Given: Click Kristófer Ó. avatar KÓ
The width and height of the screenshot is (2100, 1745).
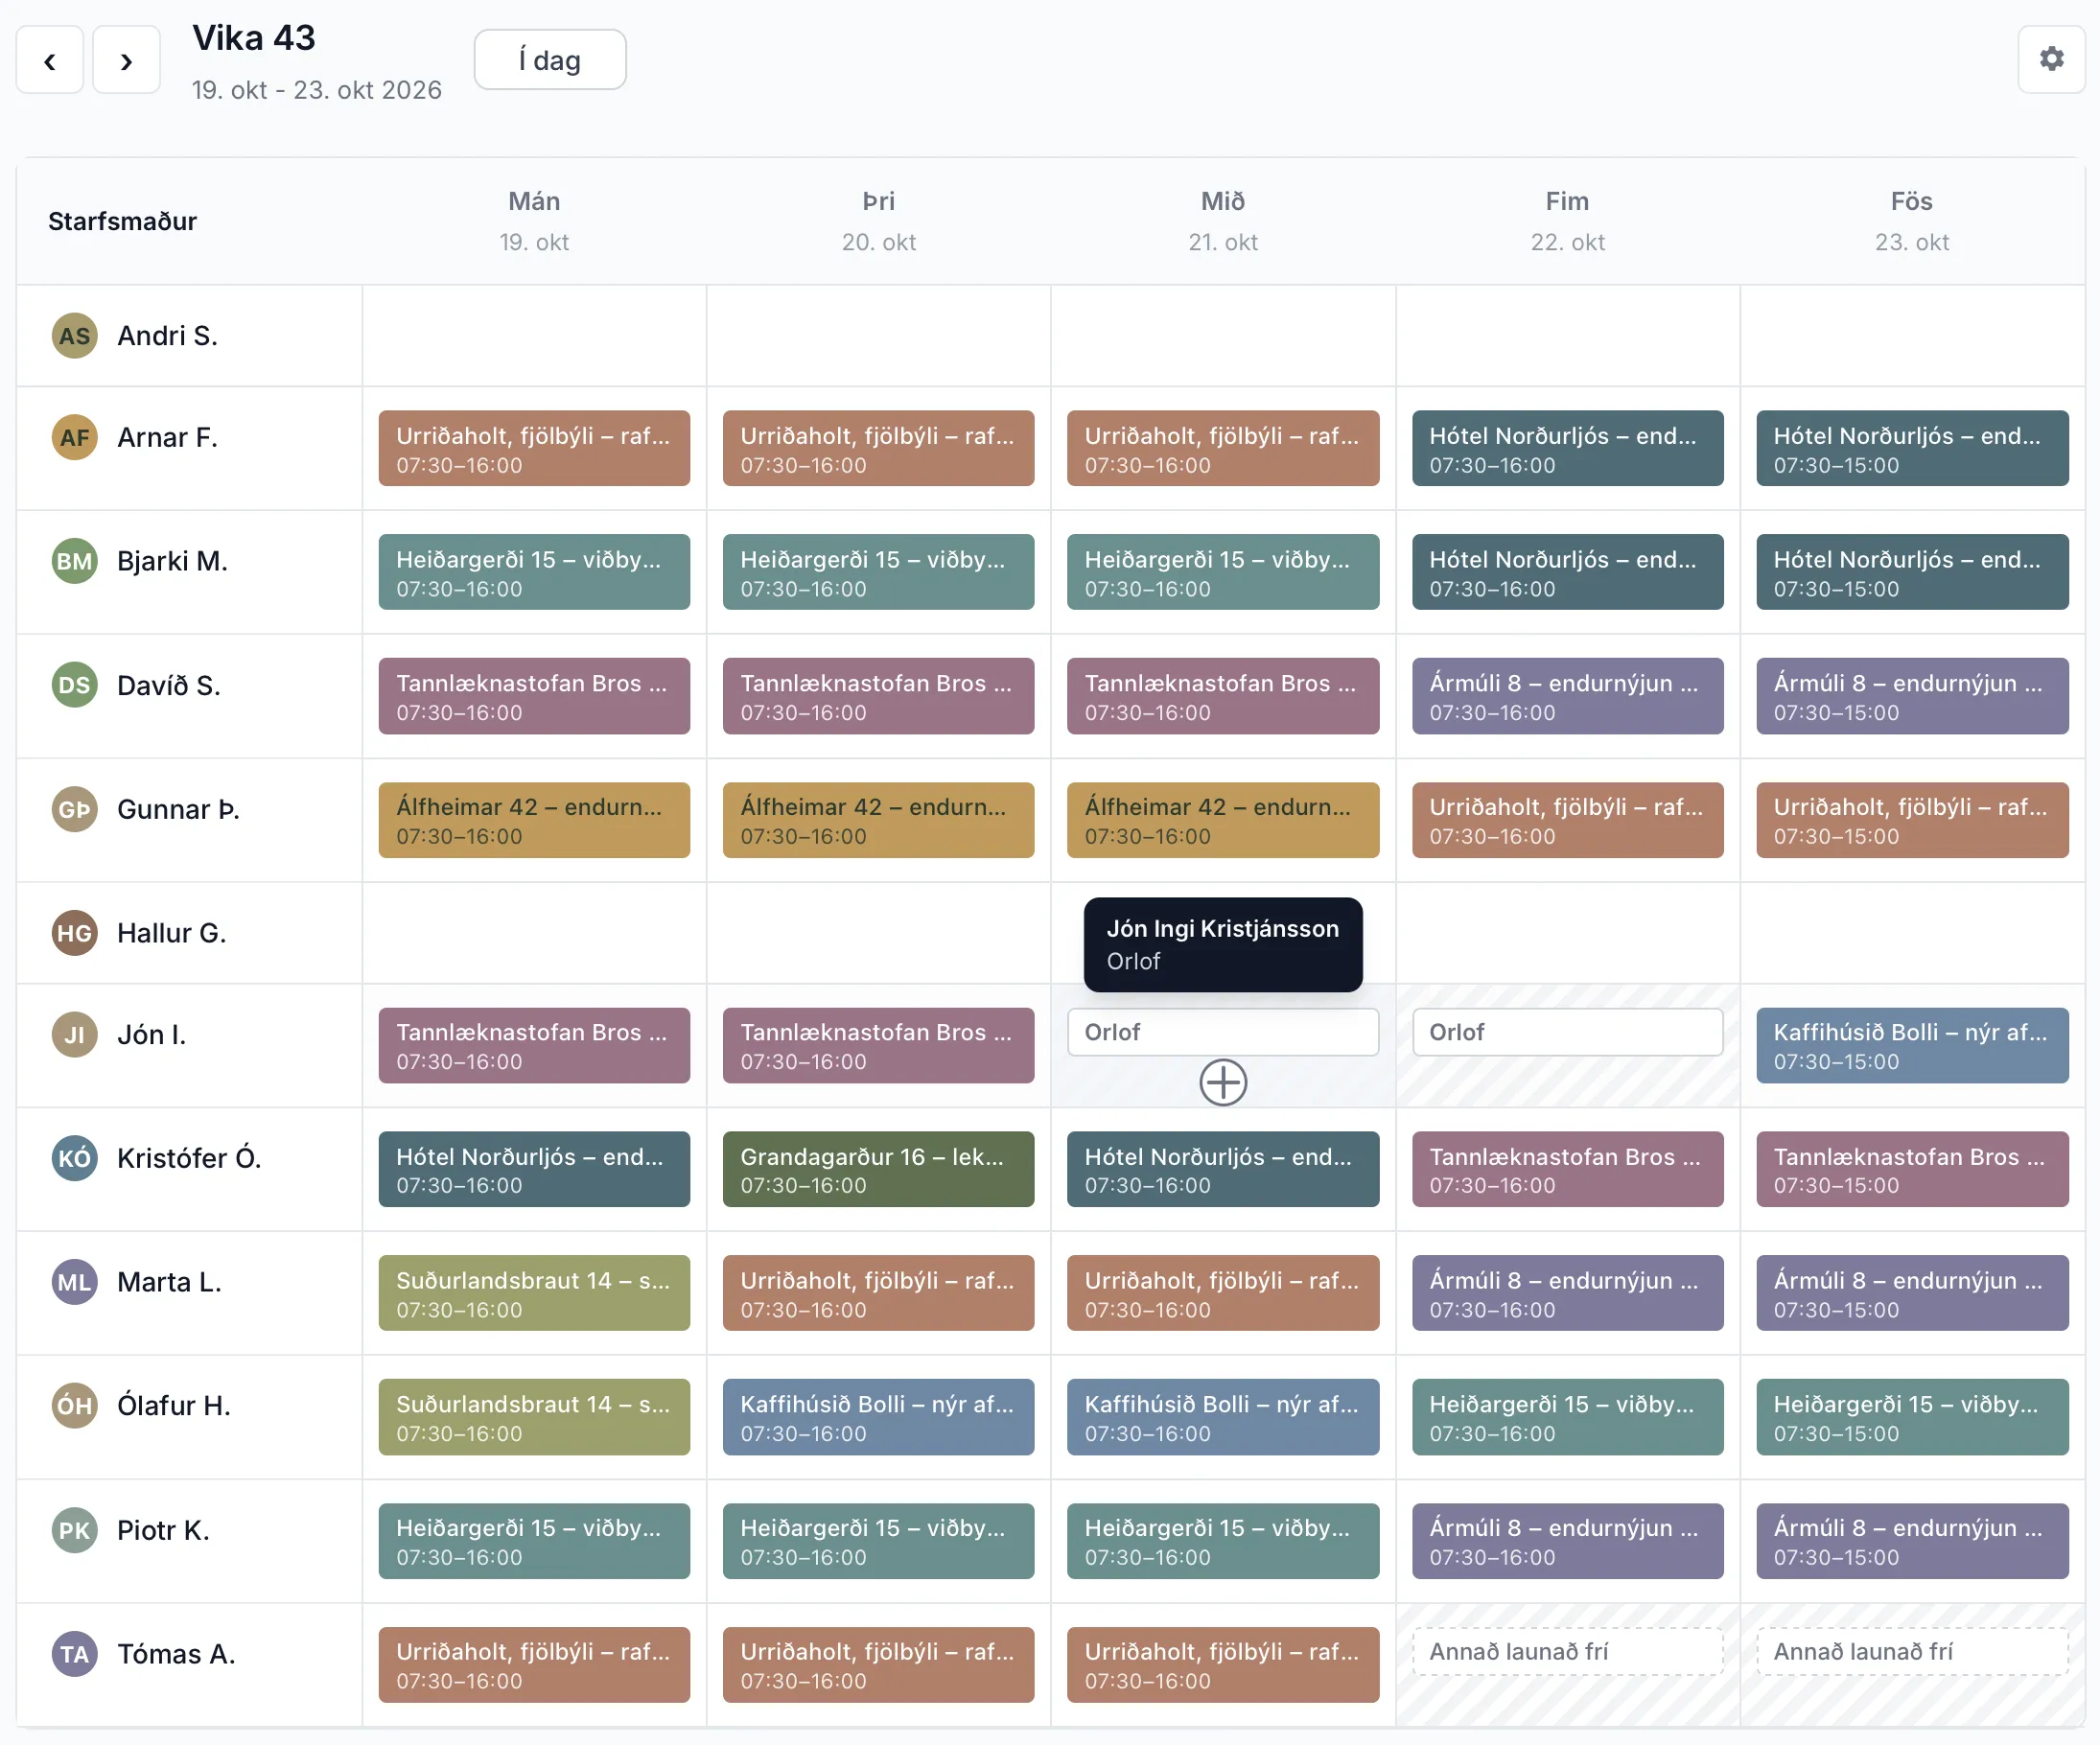Looking at the screenshot, I should coord(74,1158).
